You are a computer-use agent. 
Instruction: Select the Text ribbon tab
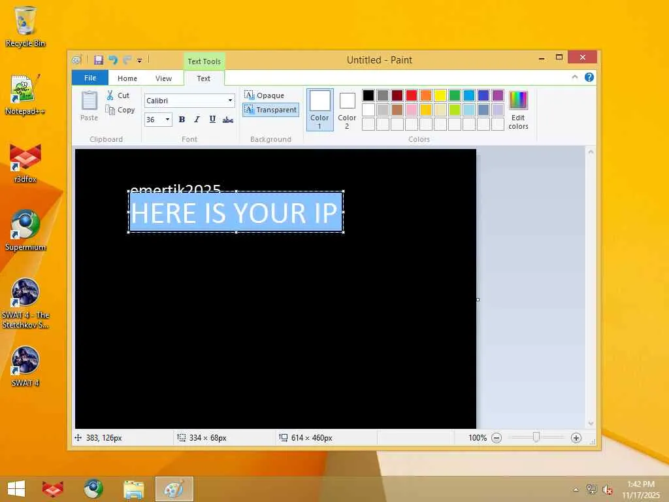[x=204, y=78]
